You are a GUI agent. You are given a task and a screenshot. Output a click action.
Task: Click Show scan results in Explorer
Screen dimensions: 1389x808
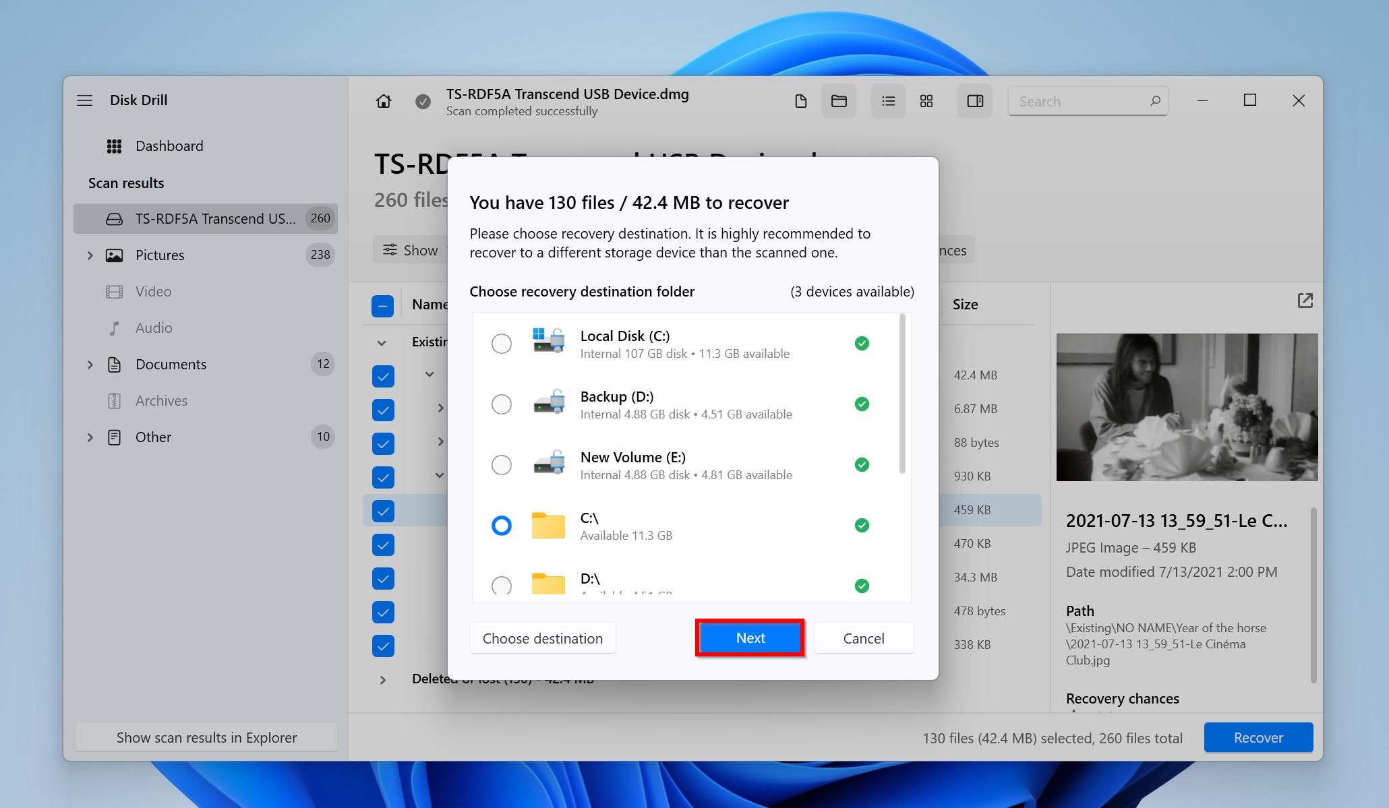click(x=207, y=737)
